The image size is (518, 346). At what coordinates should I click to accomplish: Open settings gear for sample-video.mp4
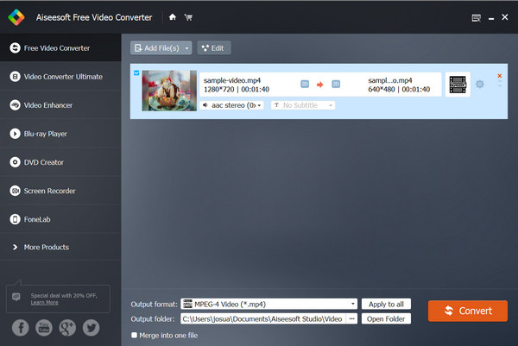click(480, 84)
